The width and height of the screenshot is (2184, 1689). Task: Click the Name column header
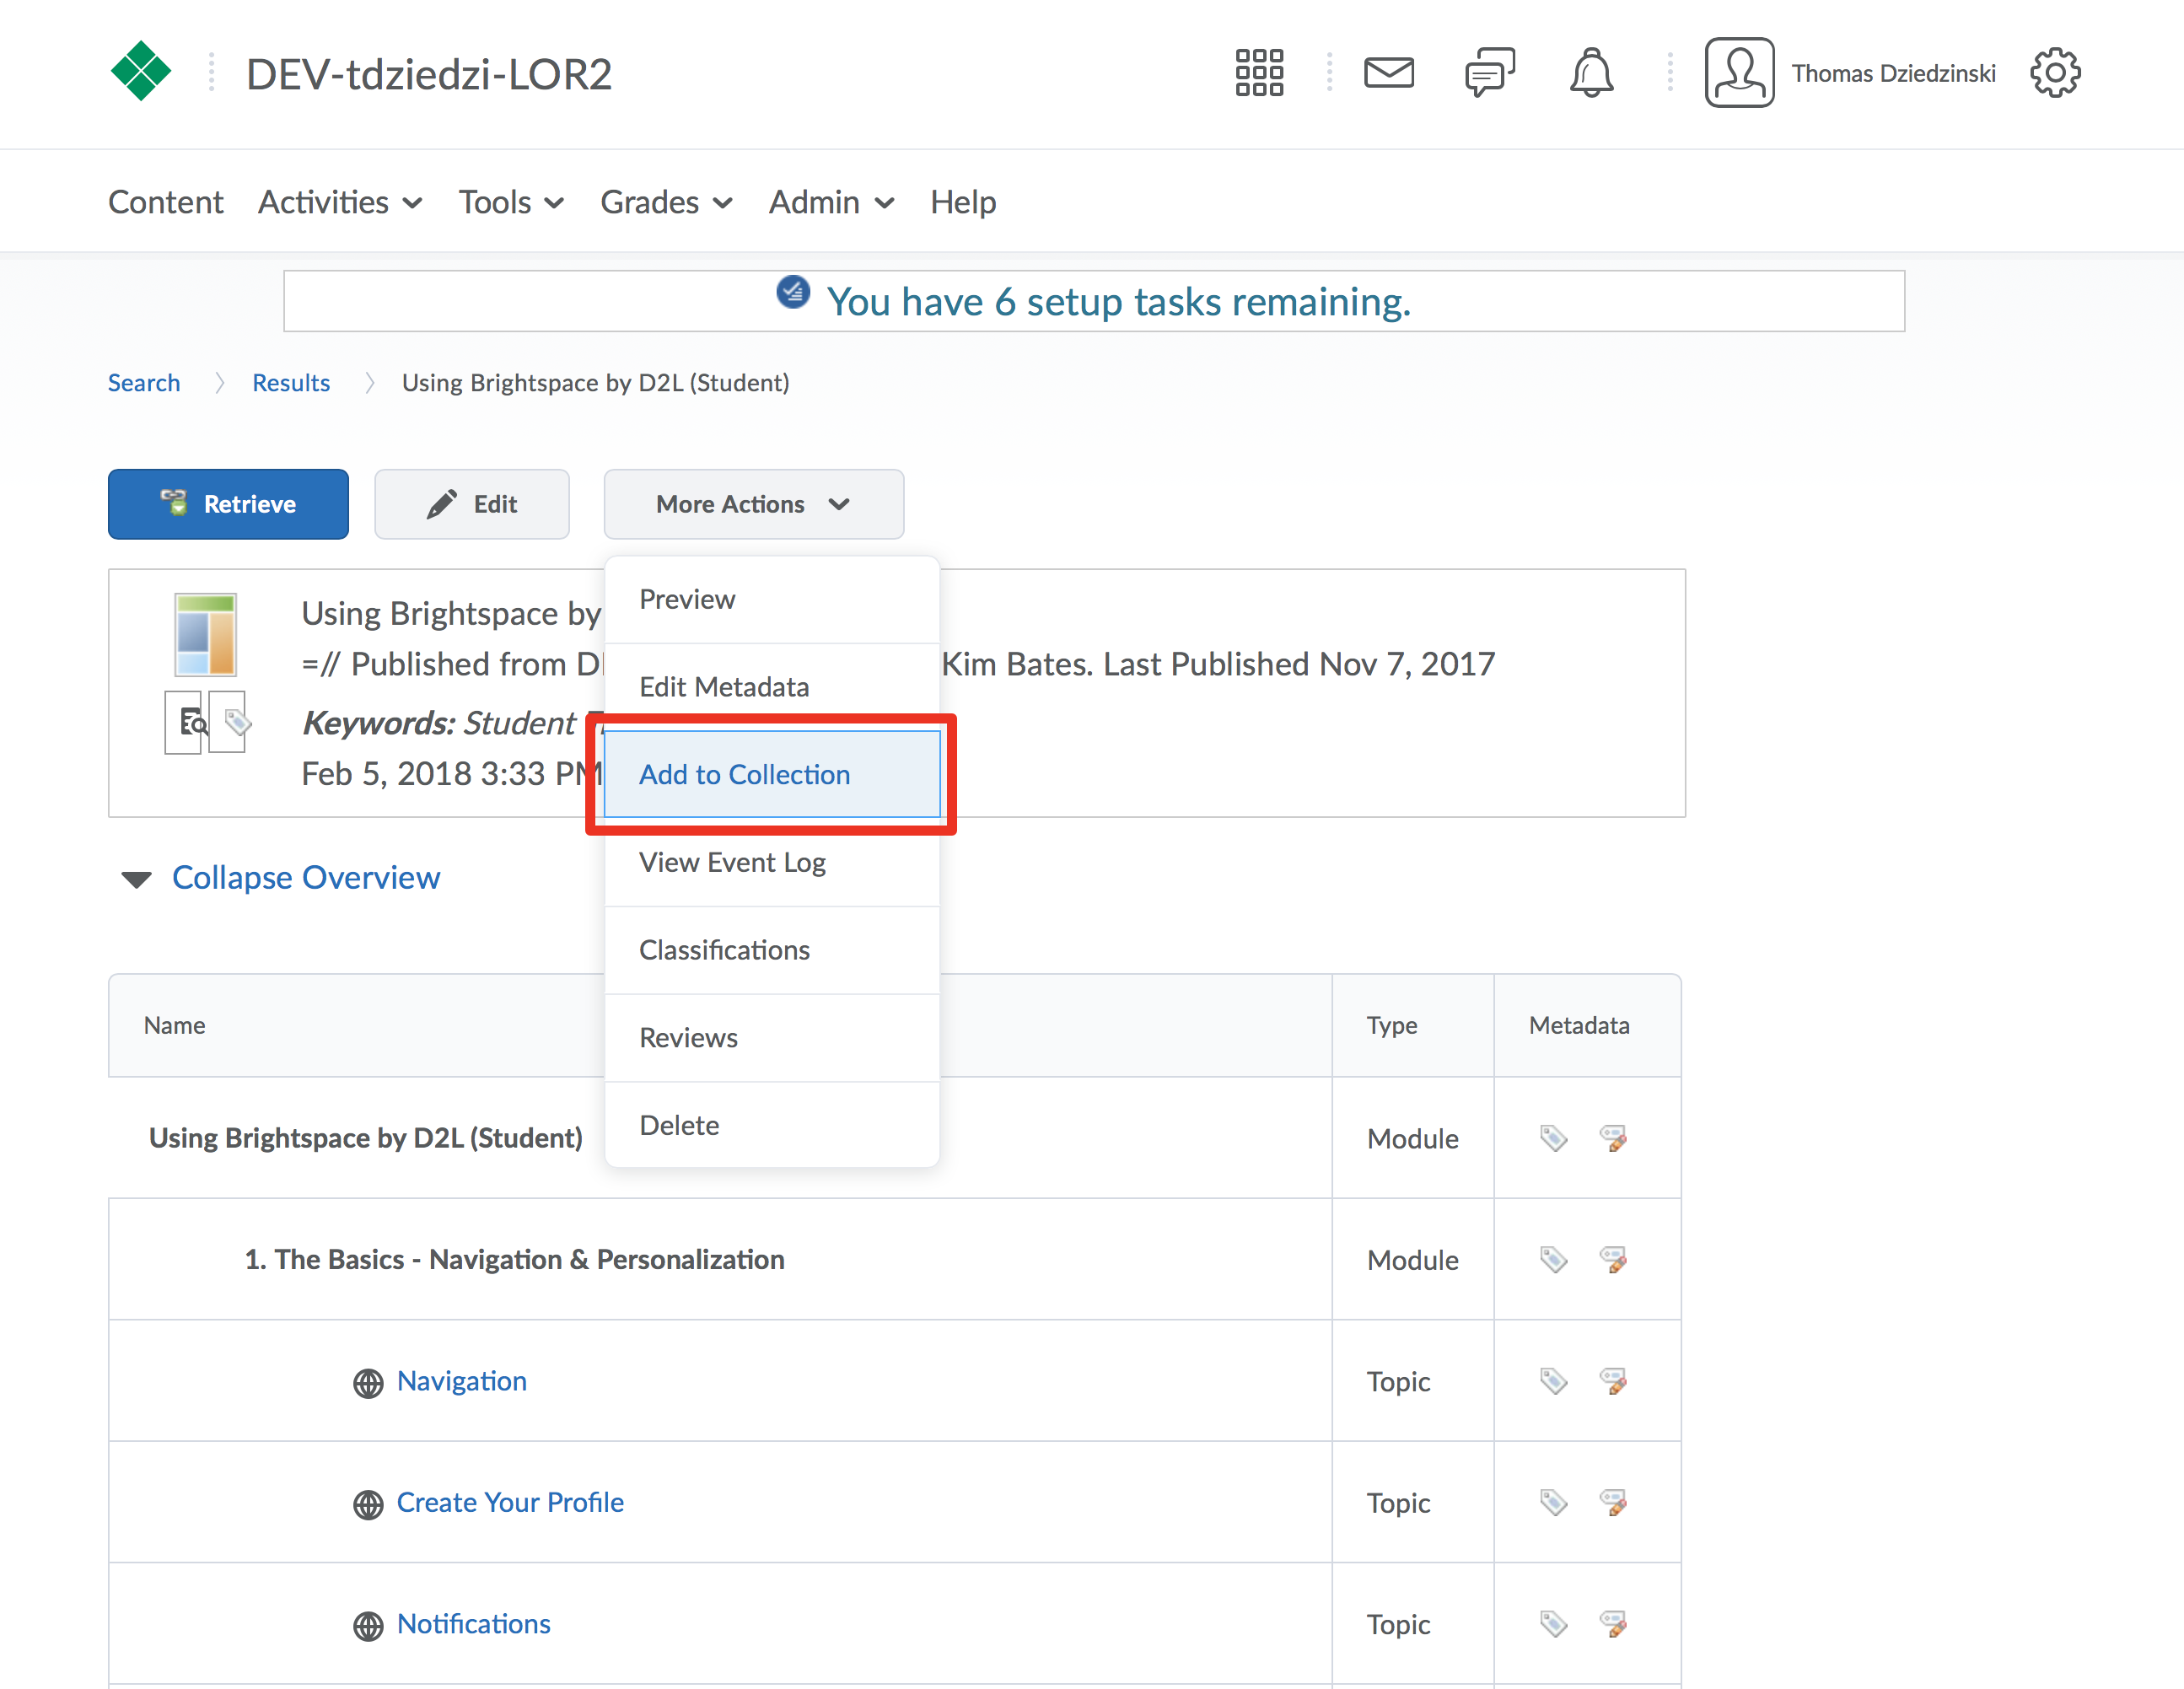[x=175, y=1025]
